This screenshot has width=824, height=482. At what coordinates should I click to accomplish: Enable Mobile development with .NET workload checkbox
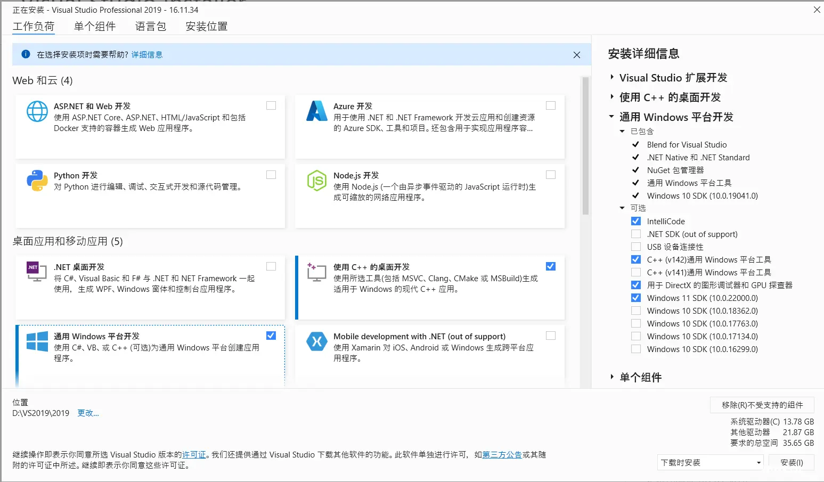(x=551, y=336)
